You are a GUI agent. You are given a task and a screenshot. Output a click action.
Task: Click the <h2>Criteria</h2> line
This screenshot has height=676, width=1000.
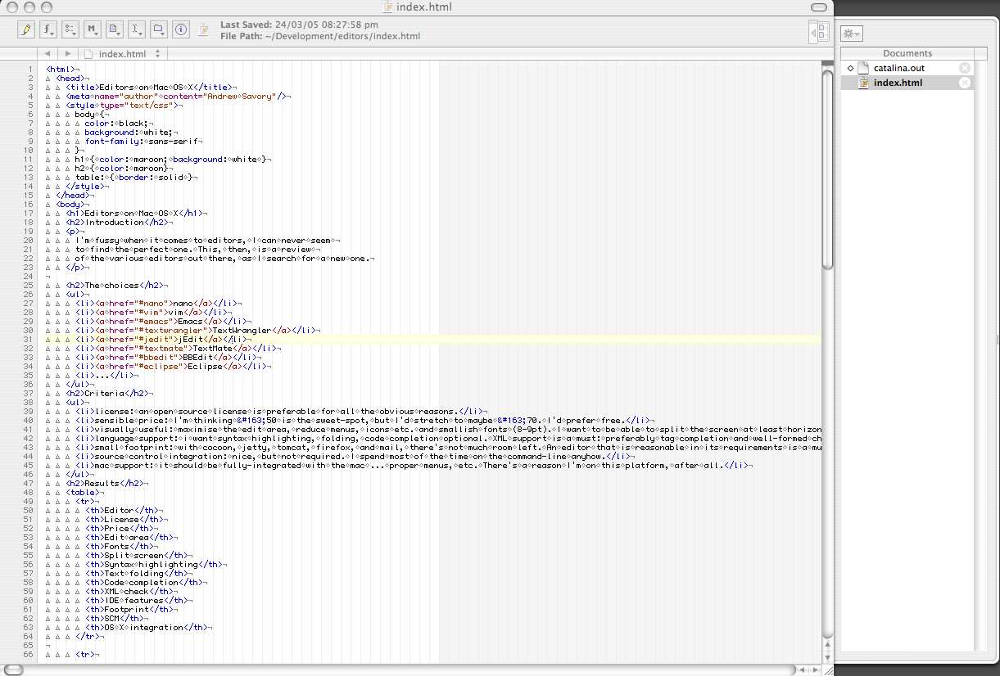point(110,393)
